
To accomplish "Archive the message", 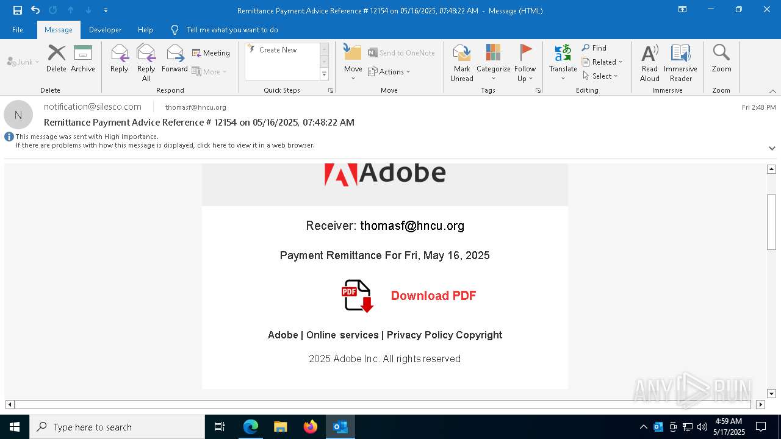I will click(x=83, y=59).
